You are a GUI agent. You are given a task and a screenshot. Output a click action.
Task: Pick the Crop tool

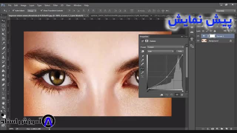click(x=3, y=39)
